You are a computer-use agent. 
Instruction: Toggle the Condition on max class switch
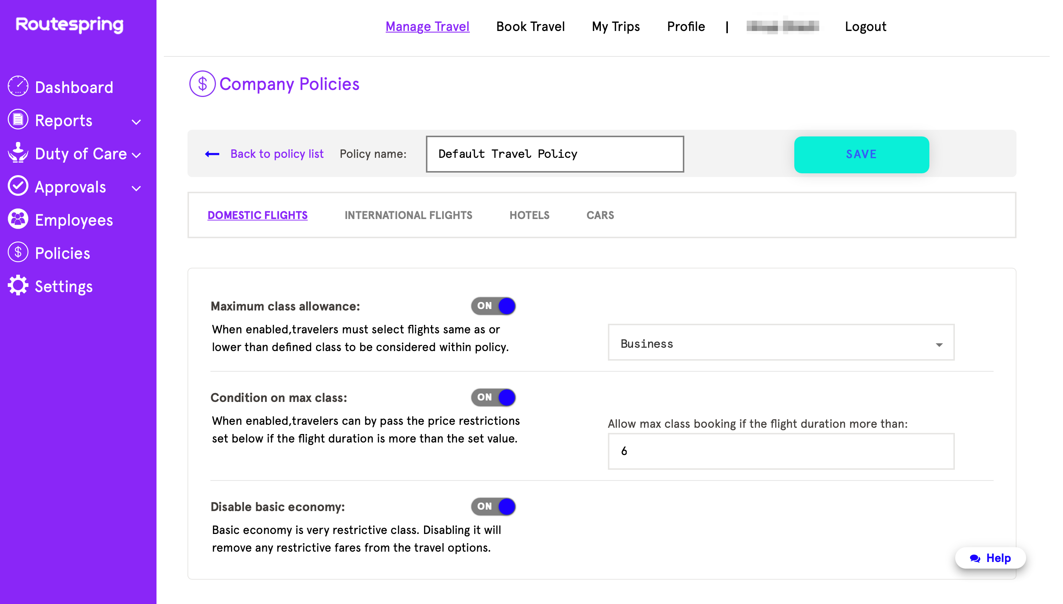click(493, 398)
